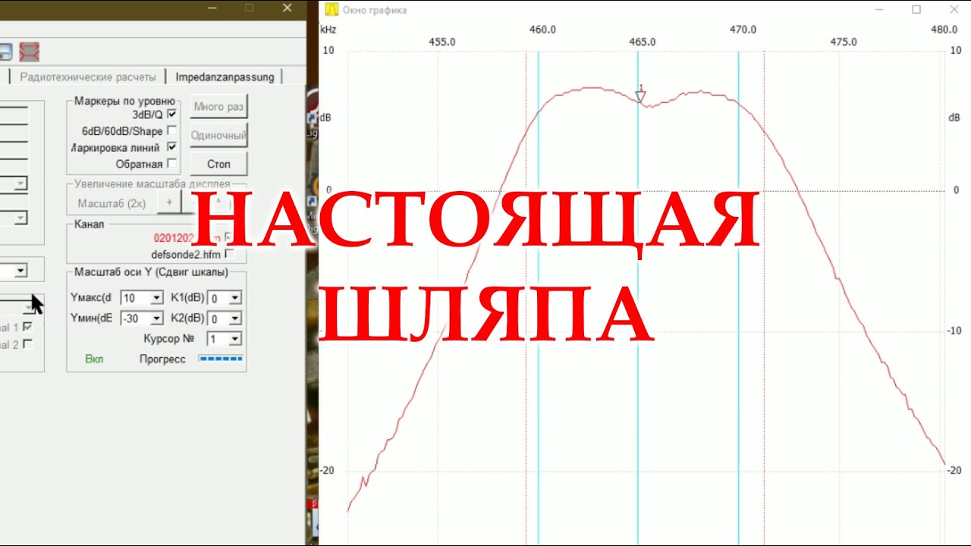Viewport: 971px width, 546px height.
Task: Open the Impedanzanpassung tab
Action: [x=225, y=77]
